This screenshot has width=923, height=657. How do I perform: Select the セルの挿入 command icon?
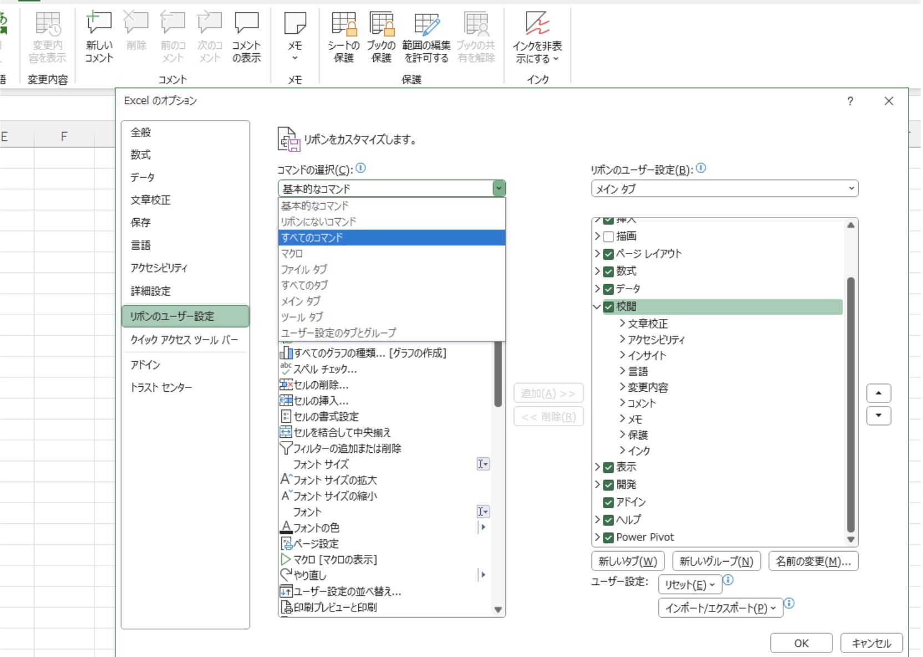(x=286, y=401)
